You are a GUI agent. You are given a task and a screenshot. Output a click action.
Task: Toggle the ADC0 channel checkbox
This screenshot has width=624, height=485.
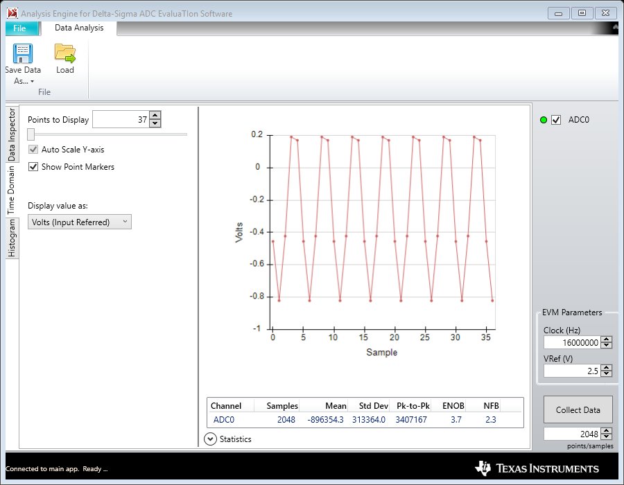coord(556,120)
